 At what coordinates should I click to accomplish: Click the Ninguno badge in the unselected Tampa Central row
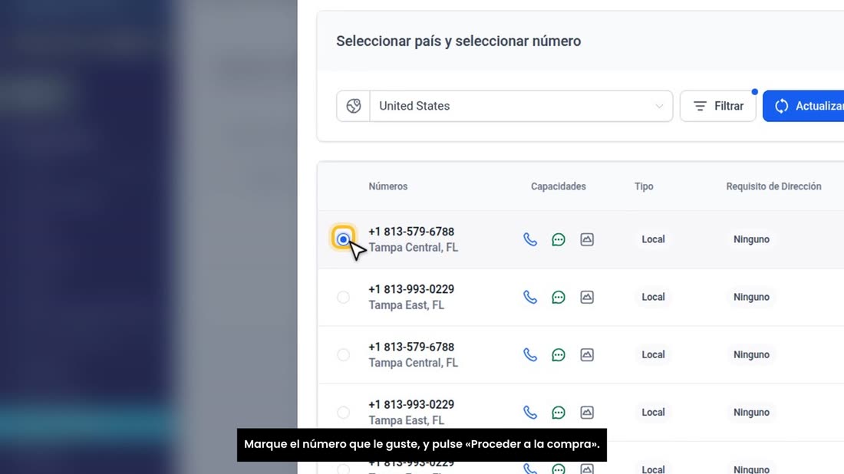click(x=751, y=354)
